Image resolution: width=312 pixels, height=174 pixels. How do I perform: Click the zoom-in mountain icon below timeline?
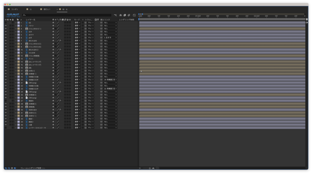[153, 168]
